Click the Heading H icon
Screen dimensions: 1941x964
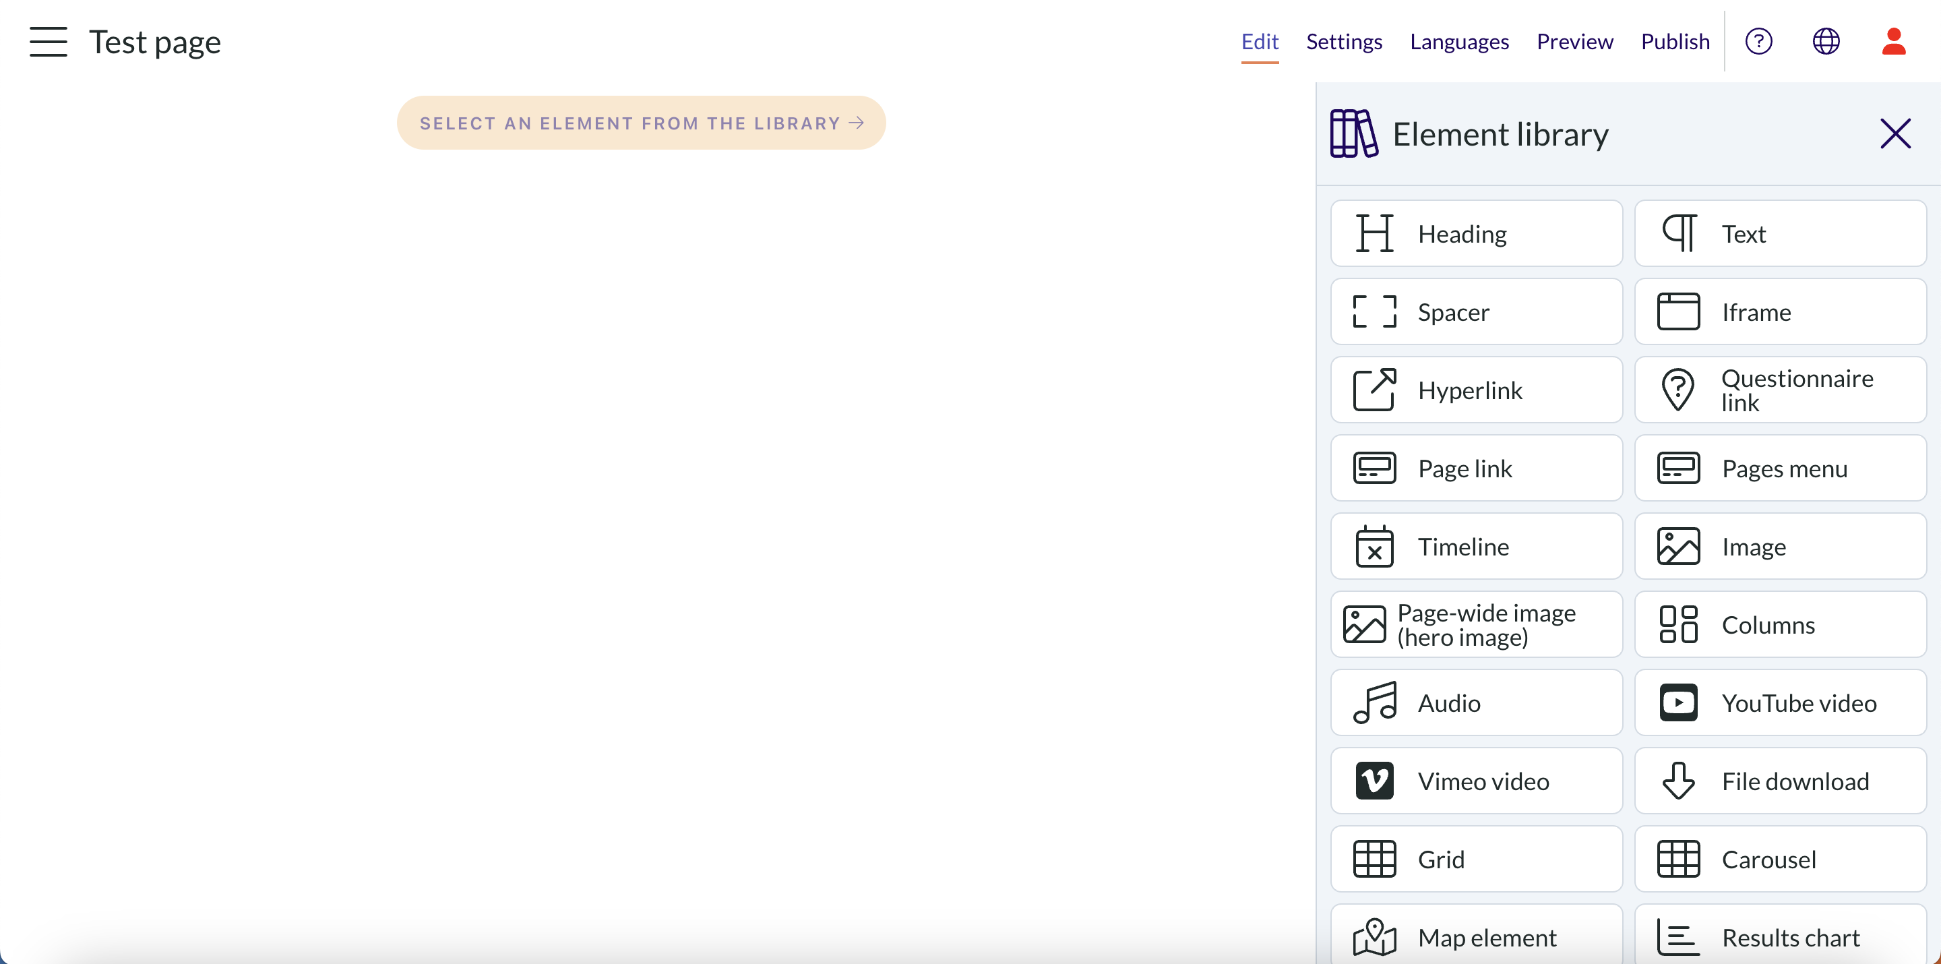tap(1374, 233)
